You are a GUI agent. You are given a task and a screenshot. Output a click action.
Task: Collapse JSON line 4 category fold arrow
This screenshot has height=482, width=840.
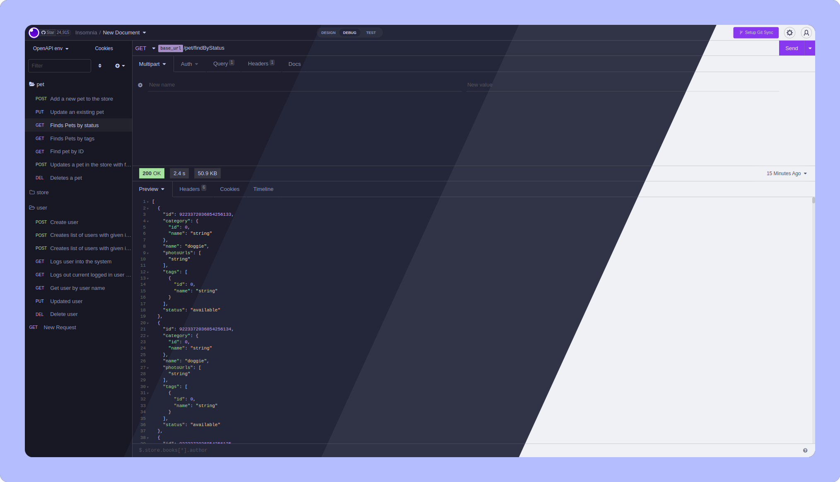tap(148, 222)
